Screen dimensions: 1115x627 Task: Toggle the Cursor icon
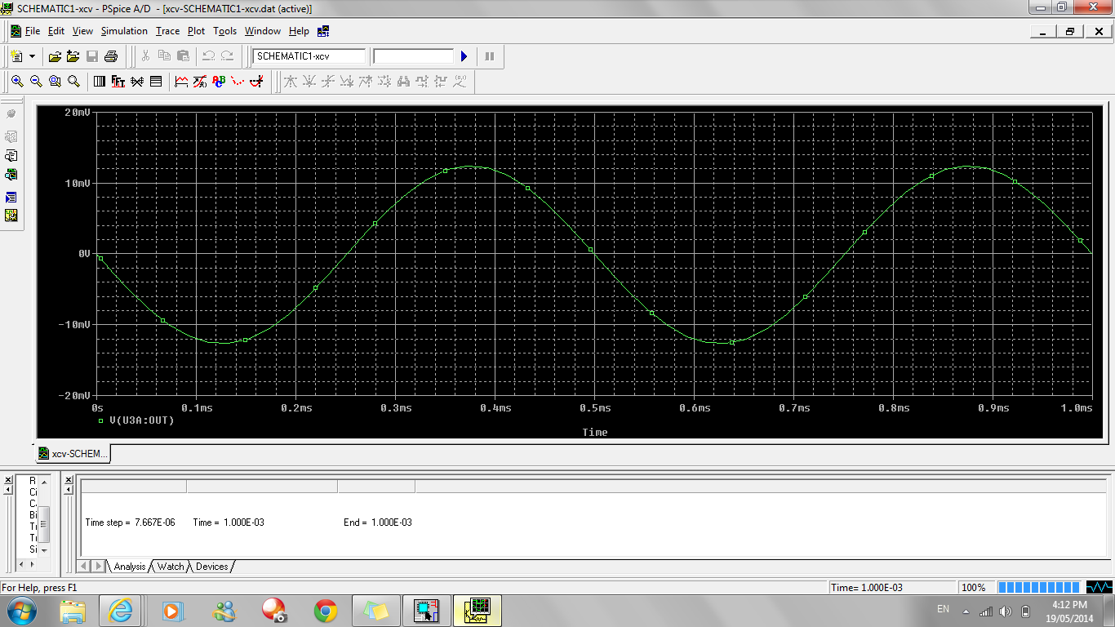pos(256,82)
